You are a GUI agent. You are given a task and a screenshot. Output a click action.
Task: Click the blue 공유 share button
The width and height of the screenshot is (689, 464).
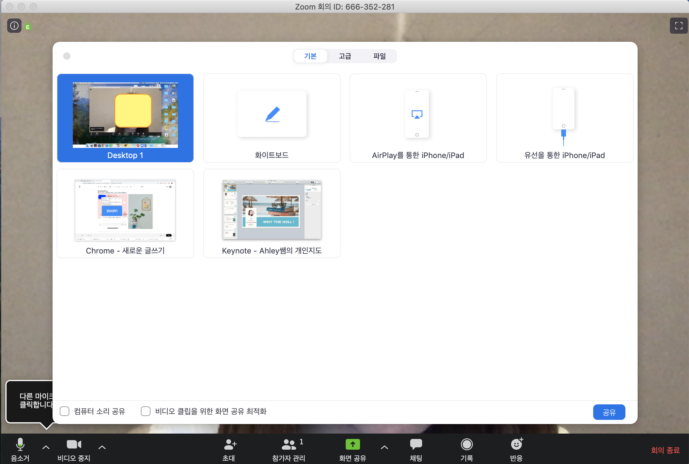(x=609, y=412)
